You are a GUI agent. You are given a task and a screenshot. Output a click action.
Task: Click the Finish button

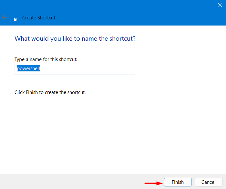178,182
